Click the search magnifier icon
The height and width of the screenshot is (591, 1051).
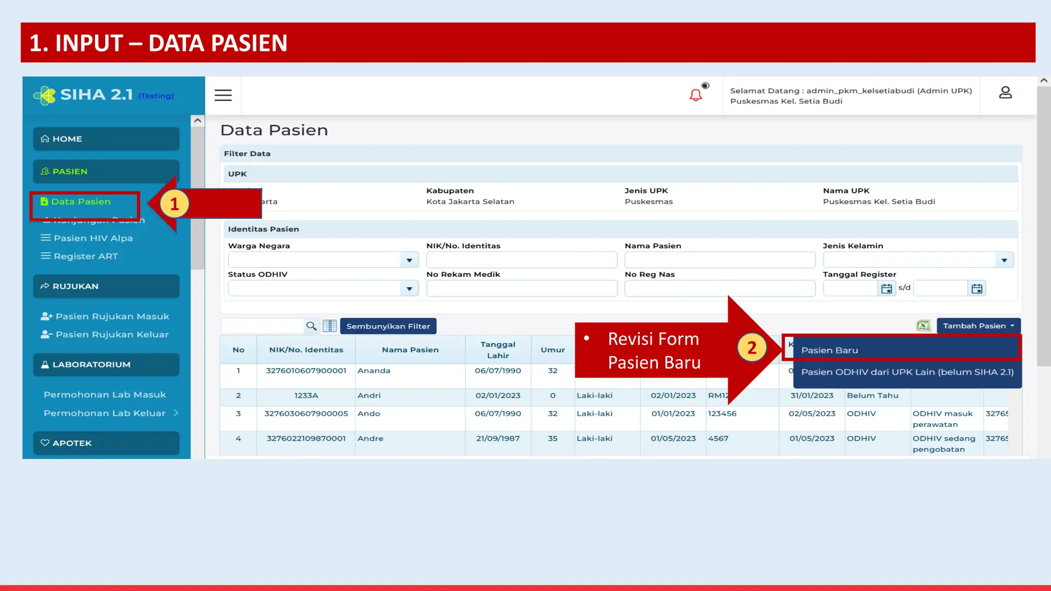[311, 326]
